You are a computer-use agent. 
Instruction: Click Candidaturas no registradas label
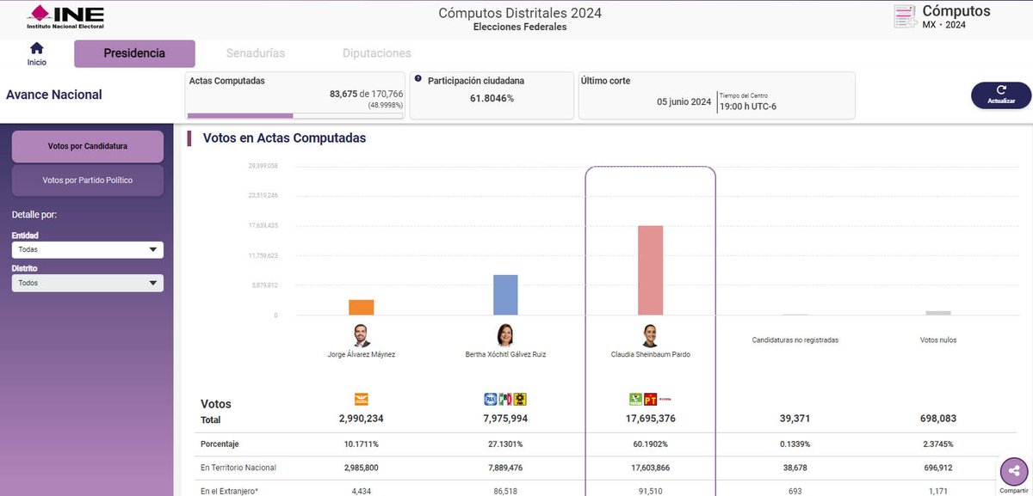[x=795, y=340]
